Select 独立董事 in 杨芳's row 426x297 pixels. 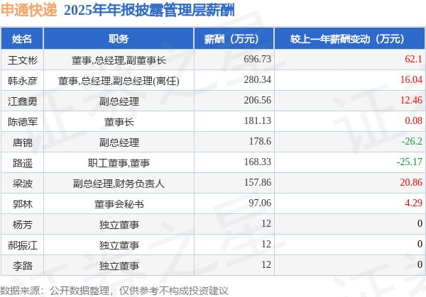(x=119, y=225)
